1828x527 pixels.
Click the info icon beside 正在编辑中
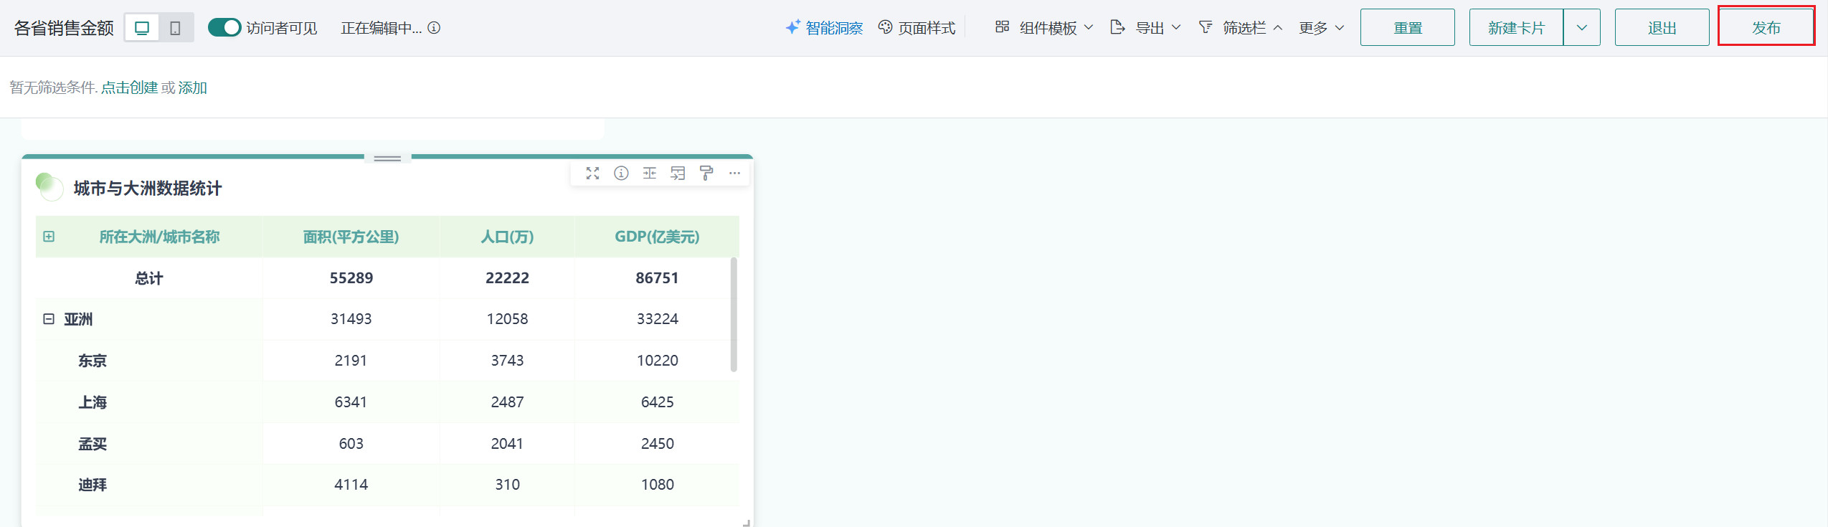pos(434,28)
